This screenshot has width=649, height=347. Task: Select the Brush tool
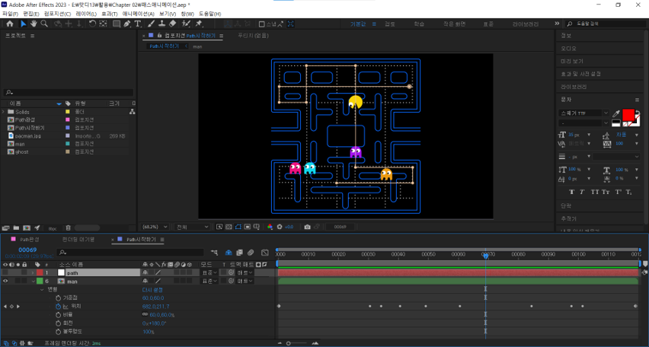click(152, 24)
